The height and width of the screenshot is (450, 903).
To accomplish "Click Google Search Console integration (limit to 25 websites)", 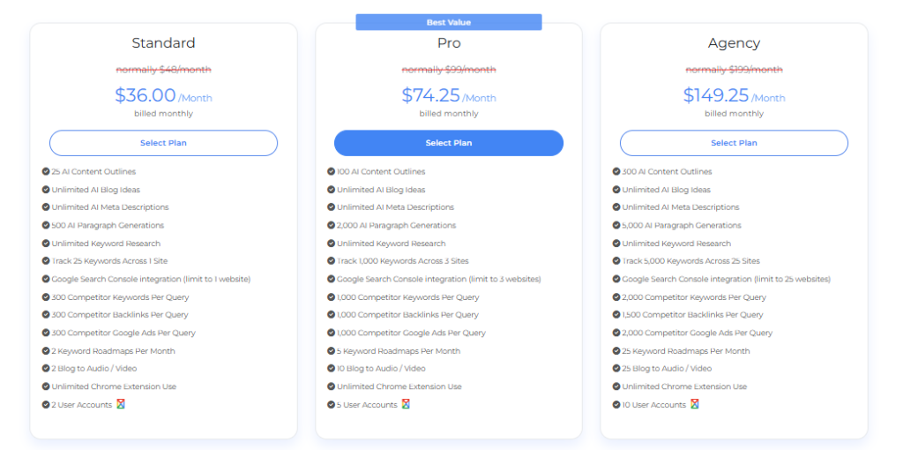I will pos(727,279).
